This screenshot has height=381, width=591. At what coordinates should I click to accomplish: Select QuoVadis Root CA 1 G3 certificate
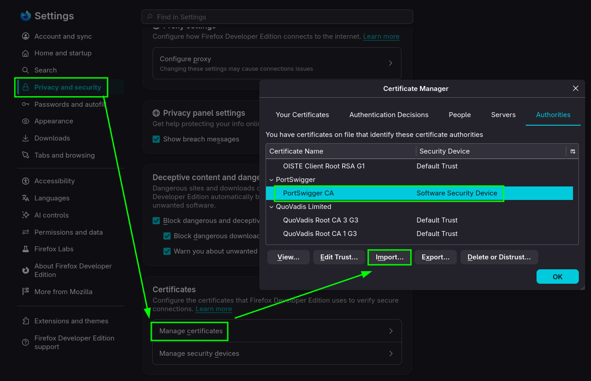tap(420, 234)
